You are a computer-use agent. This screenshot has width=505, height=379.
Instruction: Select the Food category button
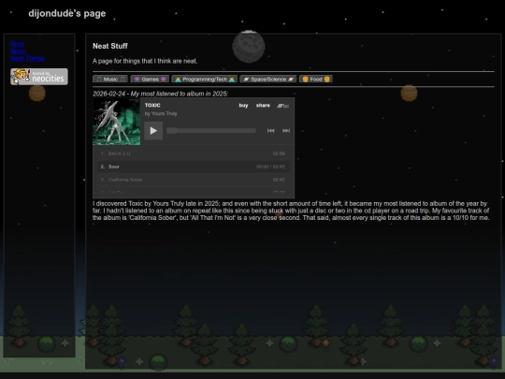click(x=316, y=80)
